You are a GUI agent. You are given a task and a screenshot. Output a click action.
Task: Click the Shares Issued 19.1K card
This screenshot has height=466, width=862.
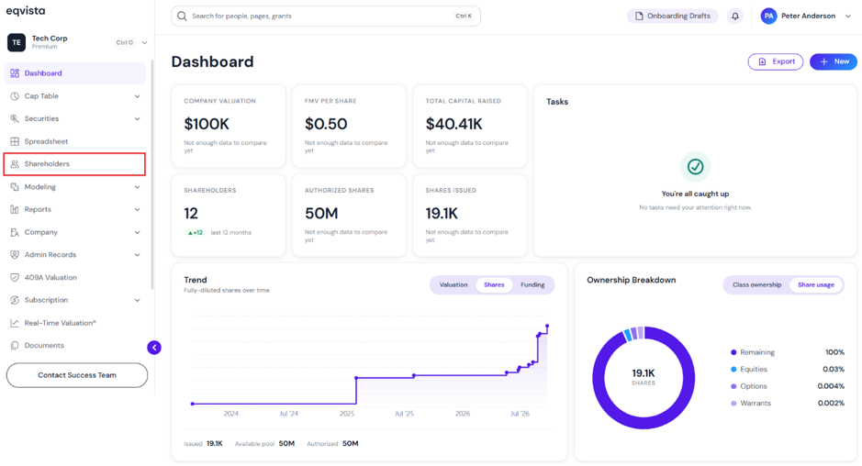[470, 216]
